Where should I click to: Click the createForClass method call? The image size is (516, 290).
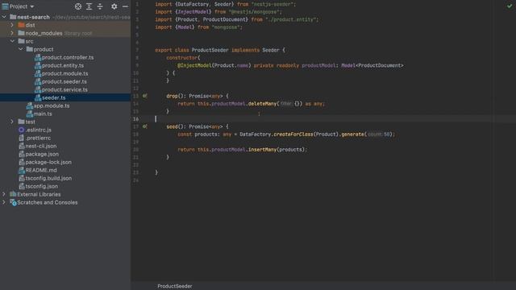pos(293,135)
